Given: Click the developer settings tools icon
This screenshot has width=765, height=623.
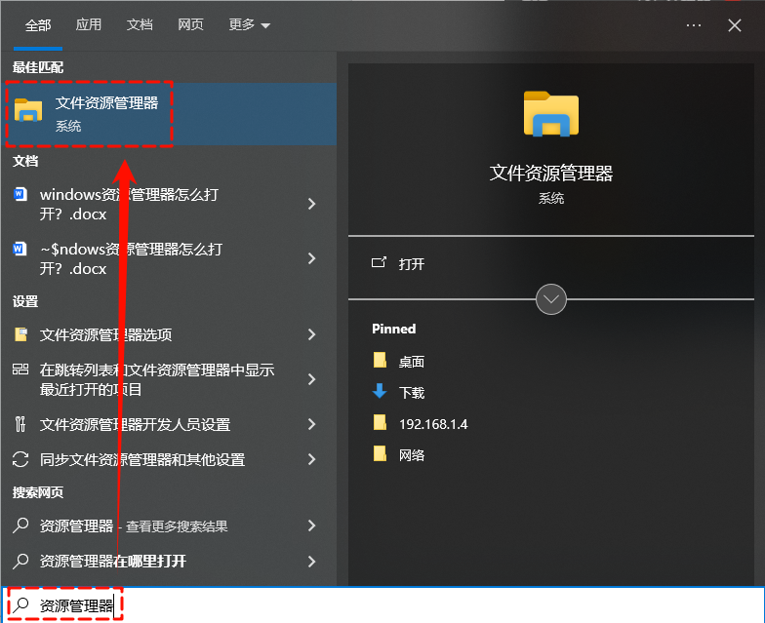Looking at the screenshot, I should (x=20, y=424).
